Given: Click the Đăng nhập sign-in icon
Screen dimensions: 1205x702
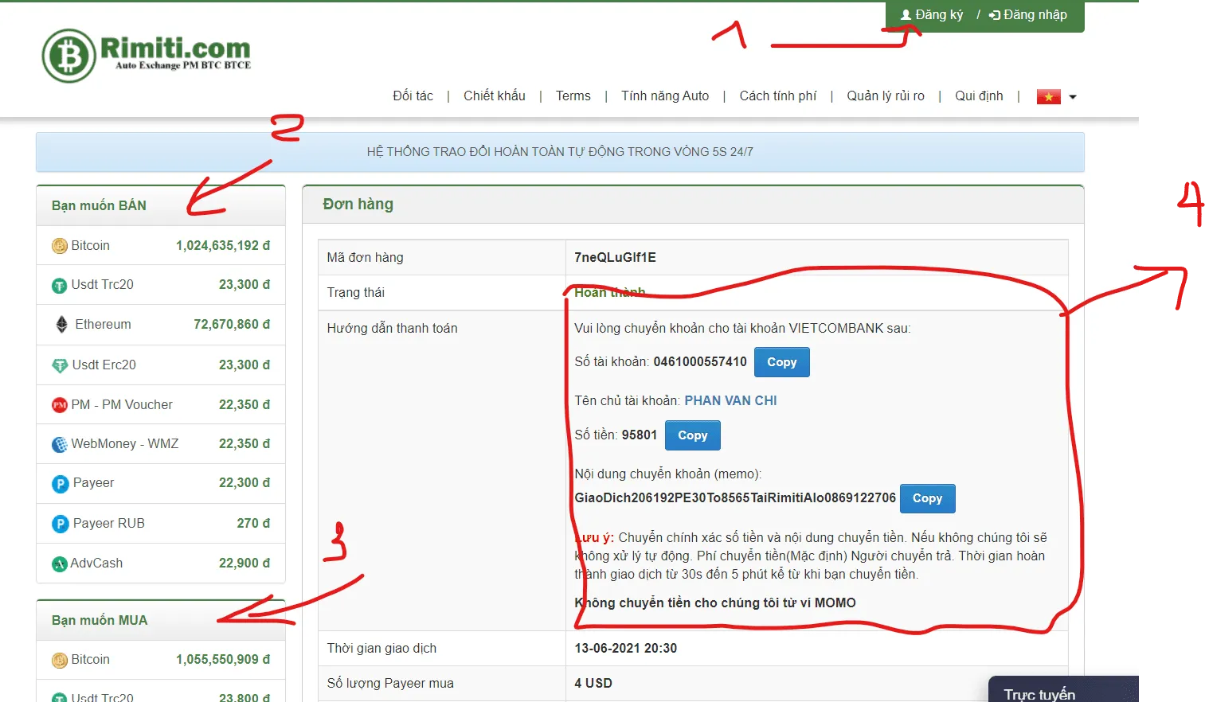Looking at the screenshot, I should pyautogui.click(x=995, y=15).
